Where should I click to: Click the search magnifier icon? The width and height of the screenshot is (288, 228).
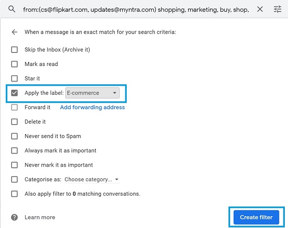(12, 9)
